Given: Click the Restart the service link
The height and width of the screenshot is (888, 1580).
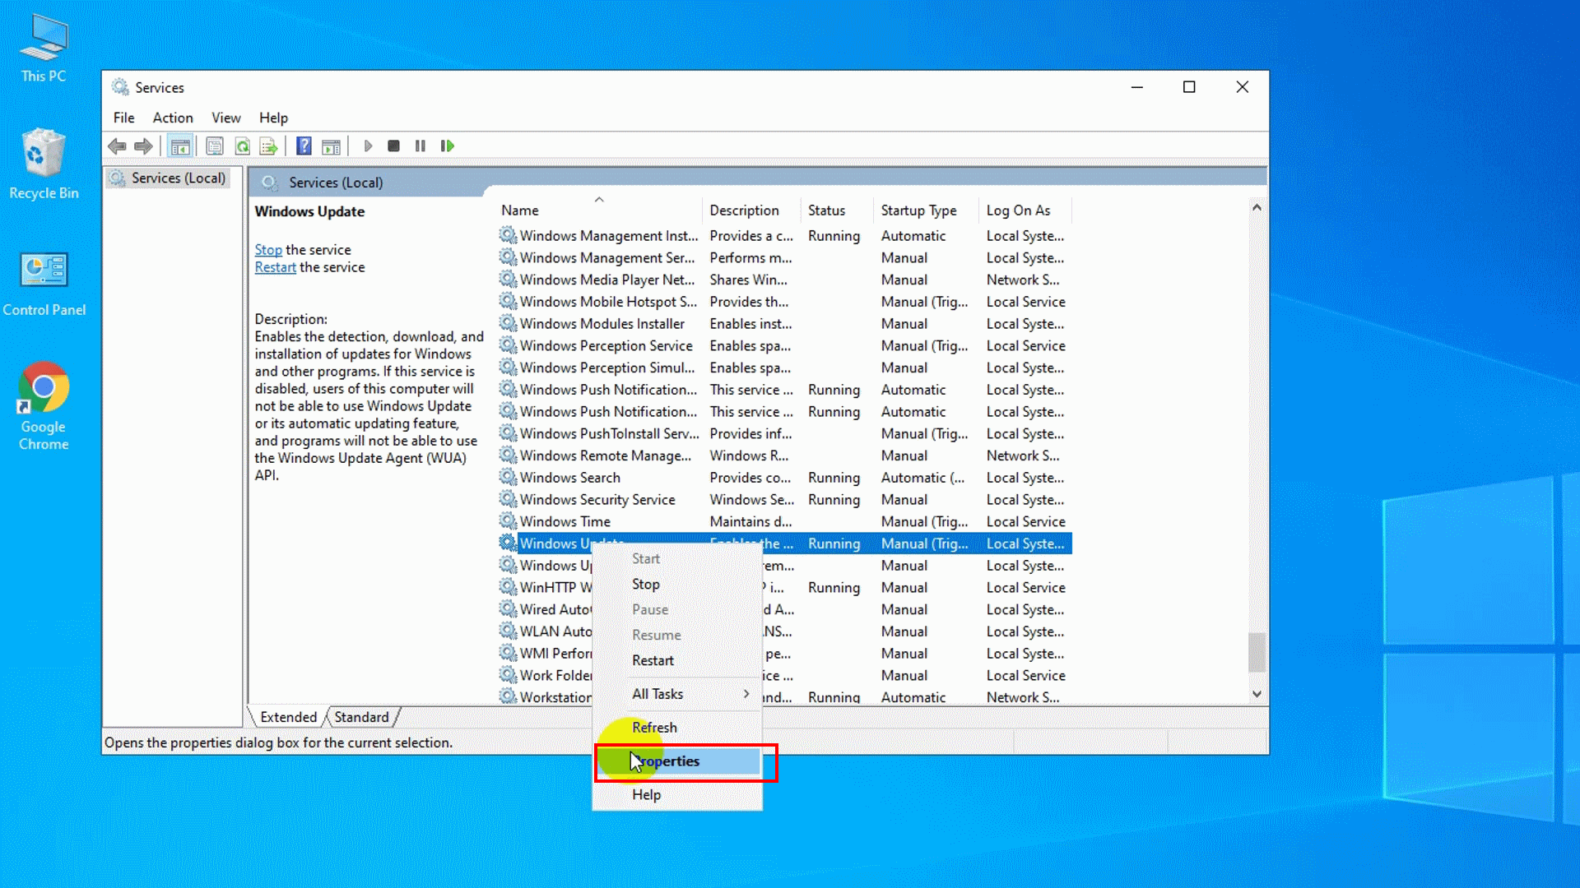Looking at the screenshot, I should (275, 267).
